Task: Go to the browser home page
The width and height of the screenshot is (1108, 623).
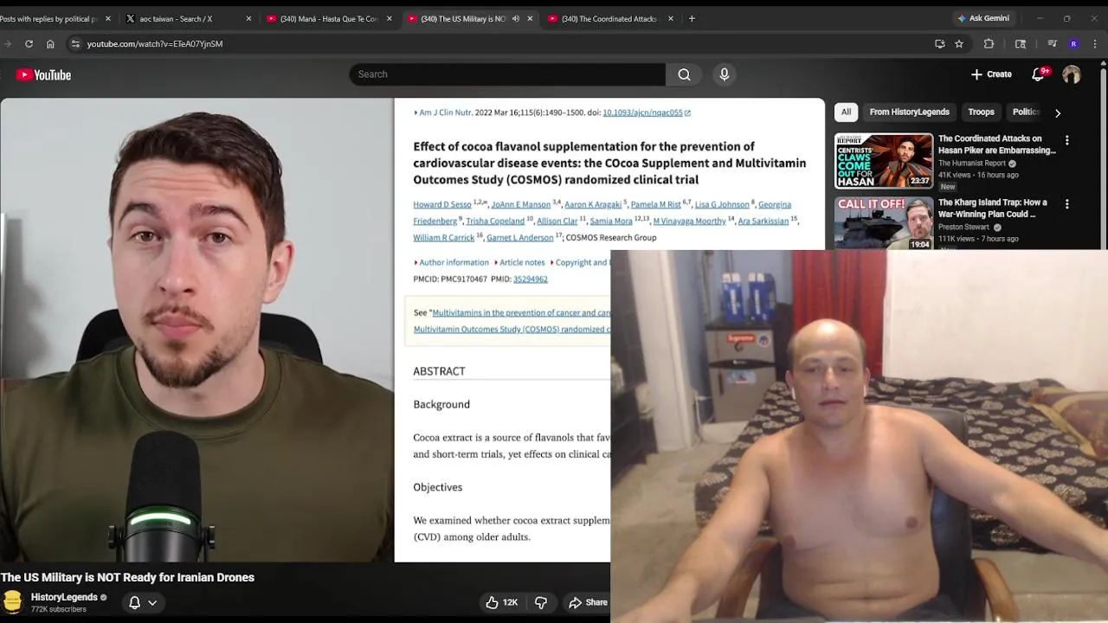Action: click(x=50, y=43)
